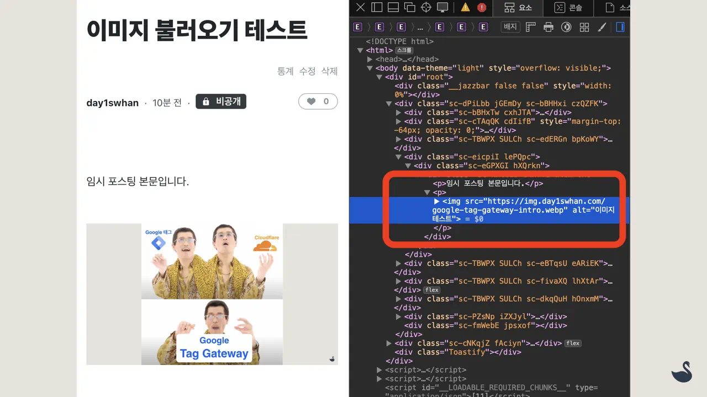707x397 pixels.
Task: Collapse the div id="root" node
Action: 379,77
